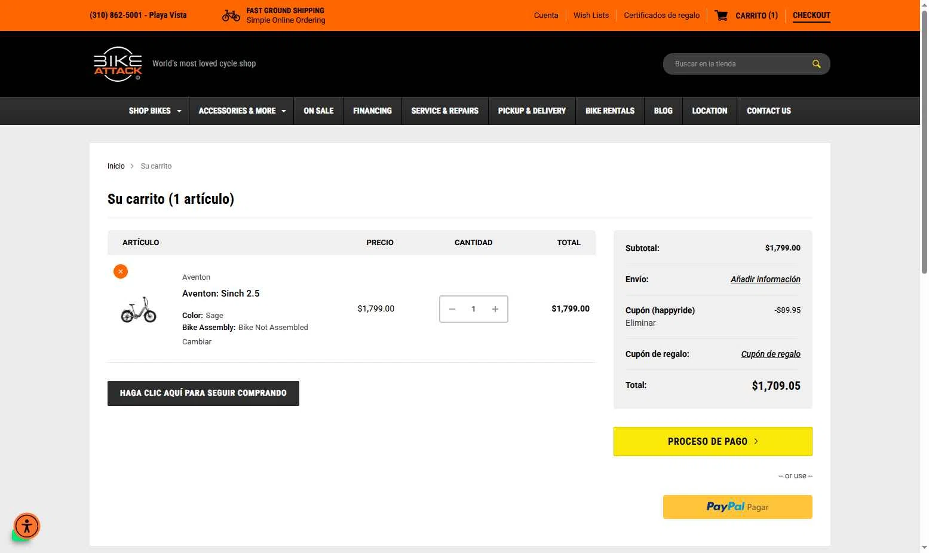Click the total amount $1,709.05

click(x=775, y=386)
